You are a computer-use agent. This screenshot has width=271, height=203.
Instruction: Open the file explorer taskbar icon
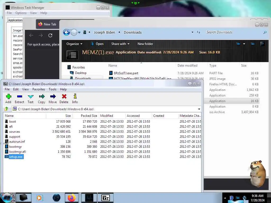tap(24, 198)
